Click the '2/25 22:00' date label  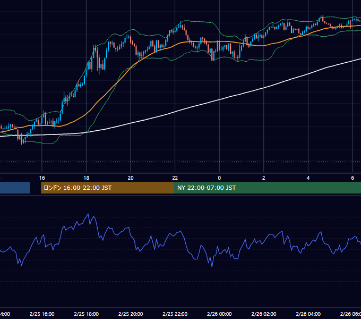point(175,314)
